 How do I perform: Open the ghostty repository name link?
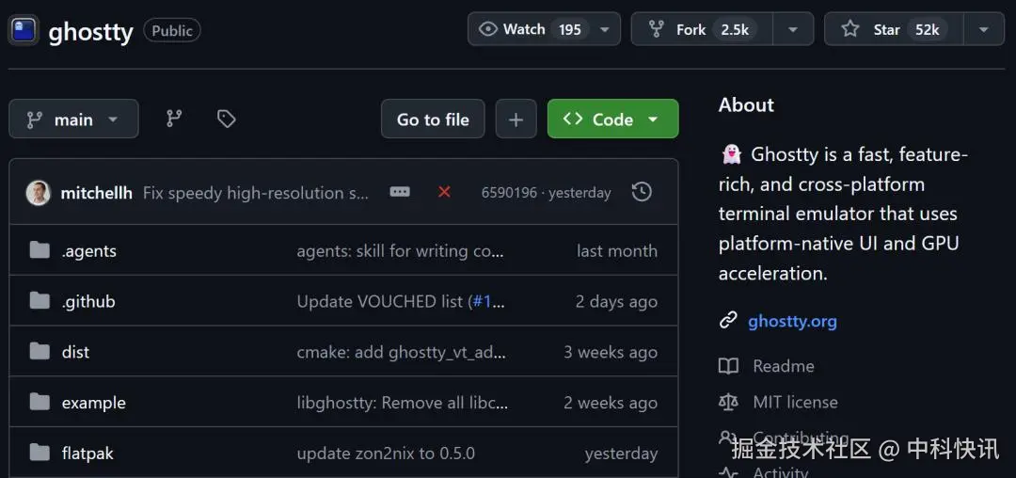pyautogui.click(x=90, y=31)
